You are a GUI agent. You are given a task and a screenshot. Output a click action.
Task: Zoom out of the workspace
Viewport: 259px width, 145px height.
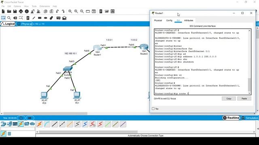[82, 11]
